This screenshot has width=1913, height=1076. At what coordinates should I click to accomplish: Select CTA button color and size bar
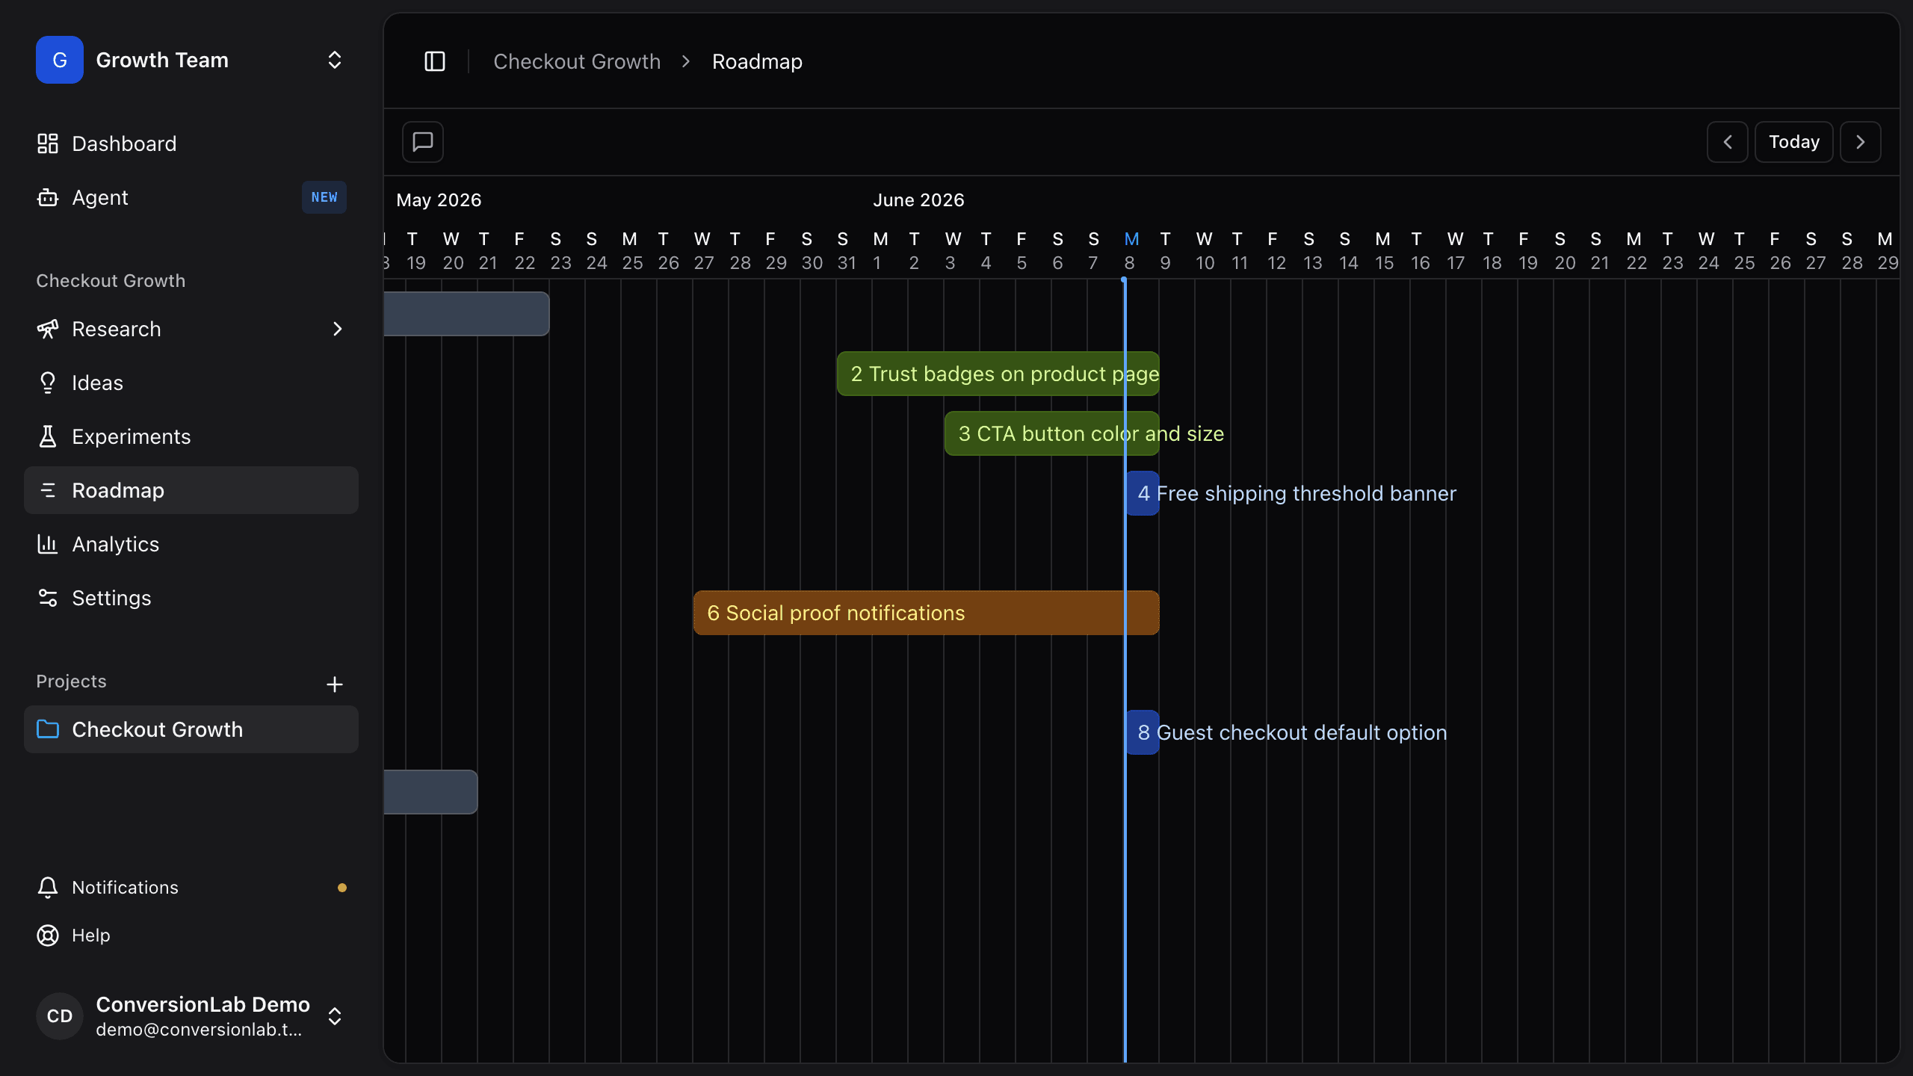(x=1052, y=433)
